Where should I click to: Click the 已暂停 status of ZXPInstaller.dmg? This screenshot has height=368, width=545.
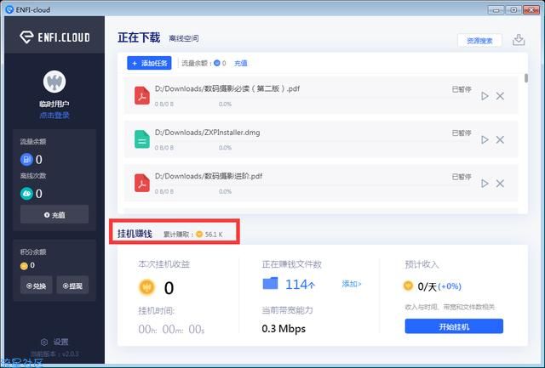pos(462,133)
